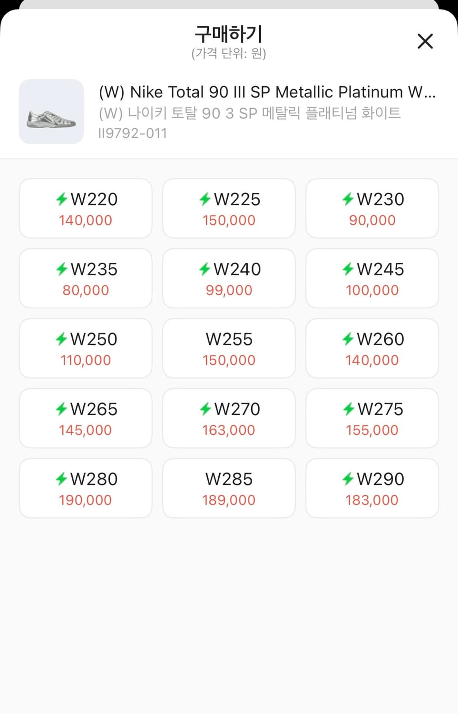The width and height of the screenshot is (458, 714).
Task: Tap size W240 priced 99,000
Action: coord(229,278)
